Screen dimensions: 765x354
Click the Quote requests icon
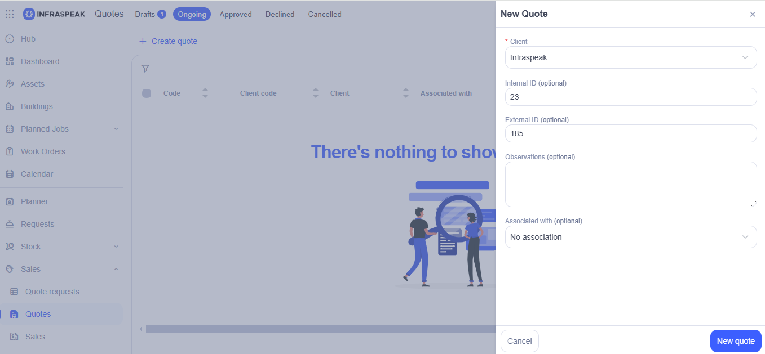[x=14, y=292]
